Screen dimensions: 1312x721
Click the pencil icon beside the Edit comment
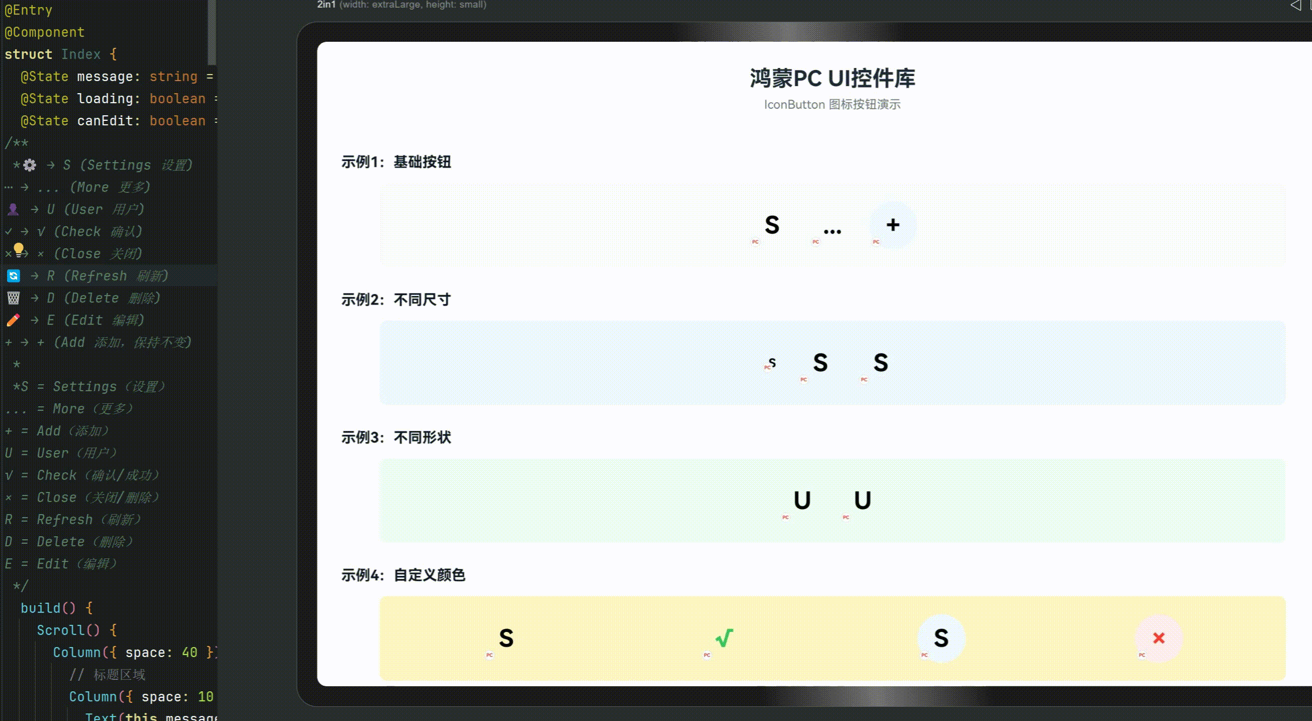pyautogui.click(x=13, y=320)
